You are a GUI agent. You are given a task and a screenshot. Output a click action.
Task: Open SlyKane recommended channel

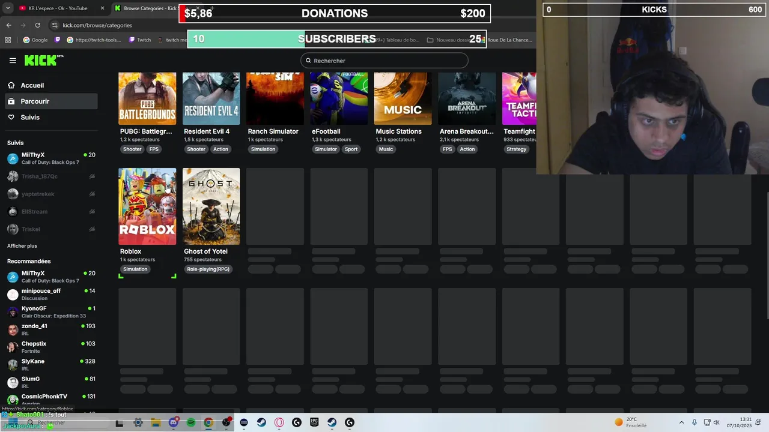click(x=51, y=365)
